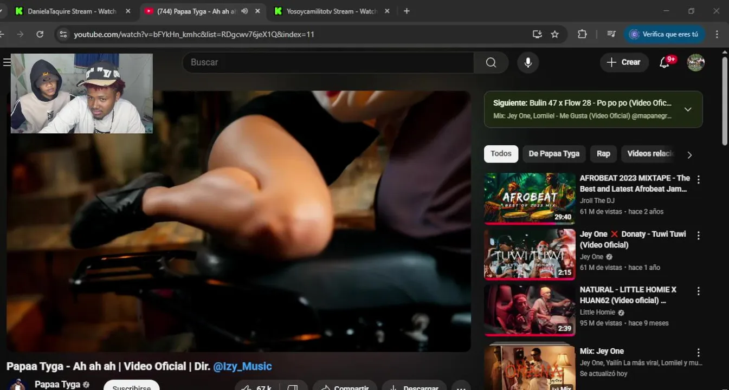Viewport: 729px width, 390px height.
Task: Open options for Mix: Jey One
Action: [699, 353]
